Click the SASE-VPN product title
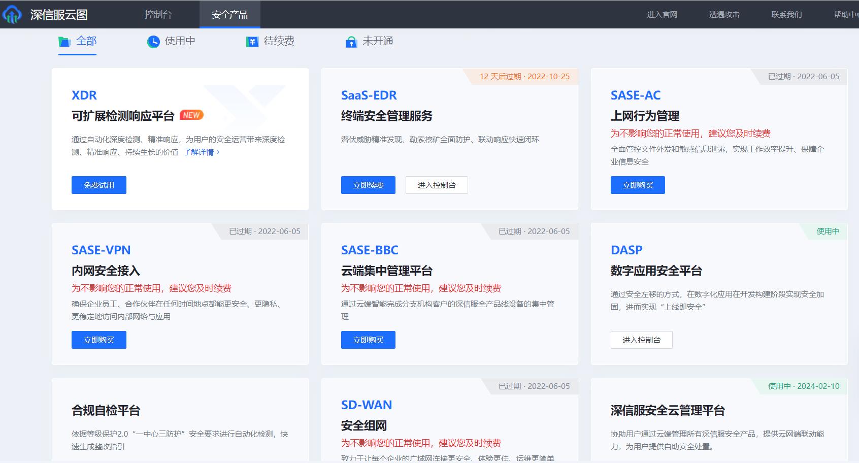Viewport: 859px width, 463px height. pos(101,250)
